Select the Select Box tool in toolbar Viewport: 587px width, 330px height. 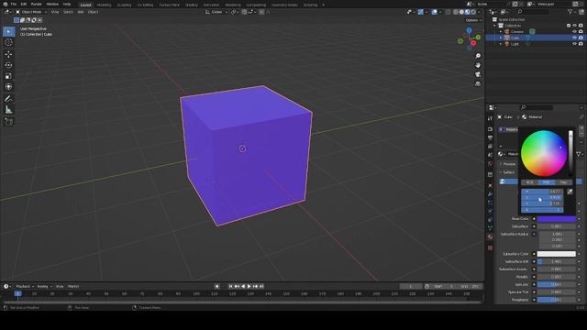pos(8,31)
